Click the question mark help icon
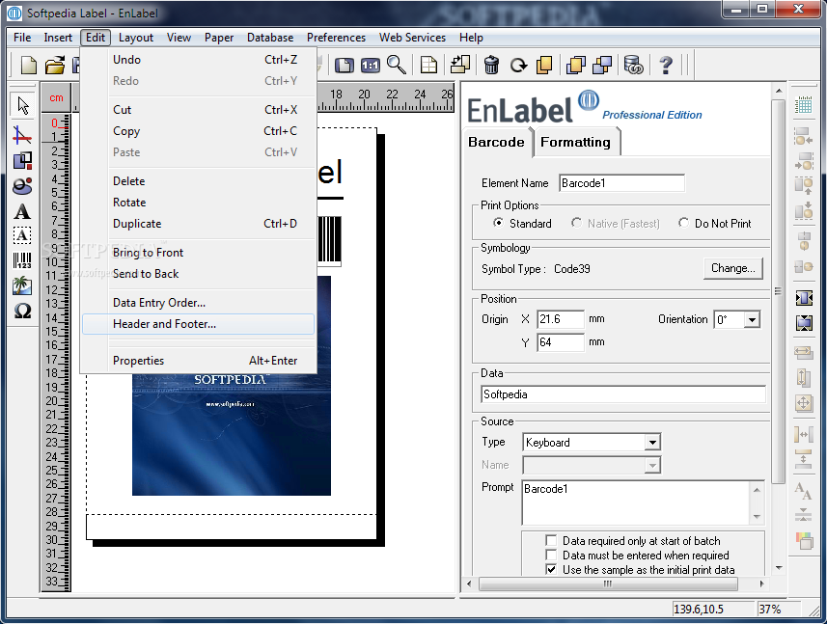Screen dimensions: 827x624 click(666, 66)
